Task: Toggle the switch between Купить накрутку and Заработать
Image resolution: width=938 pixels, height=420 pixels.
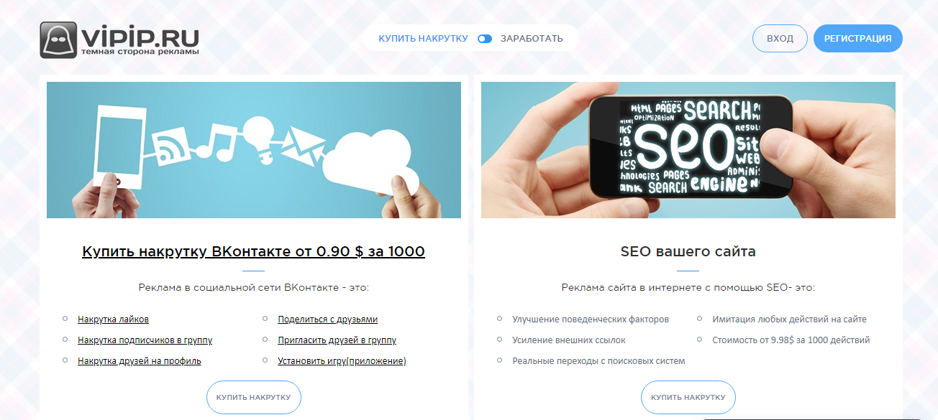Action: point(485,39)
